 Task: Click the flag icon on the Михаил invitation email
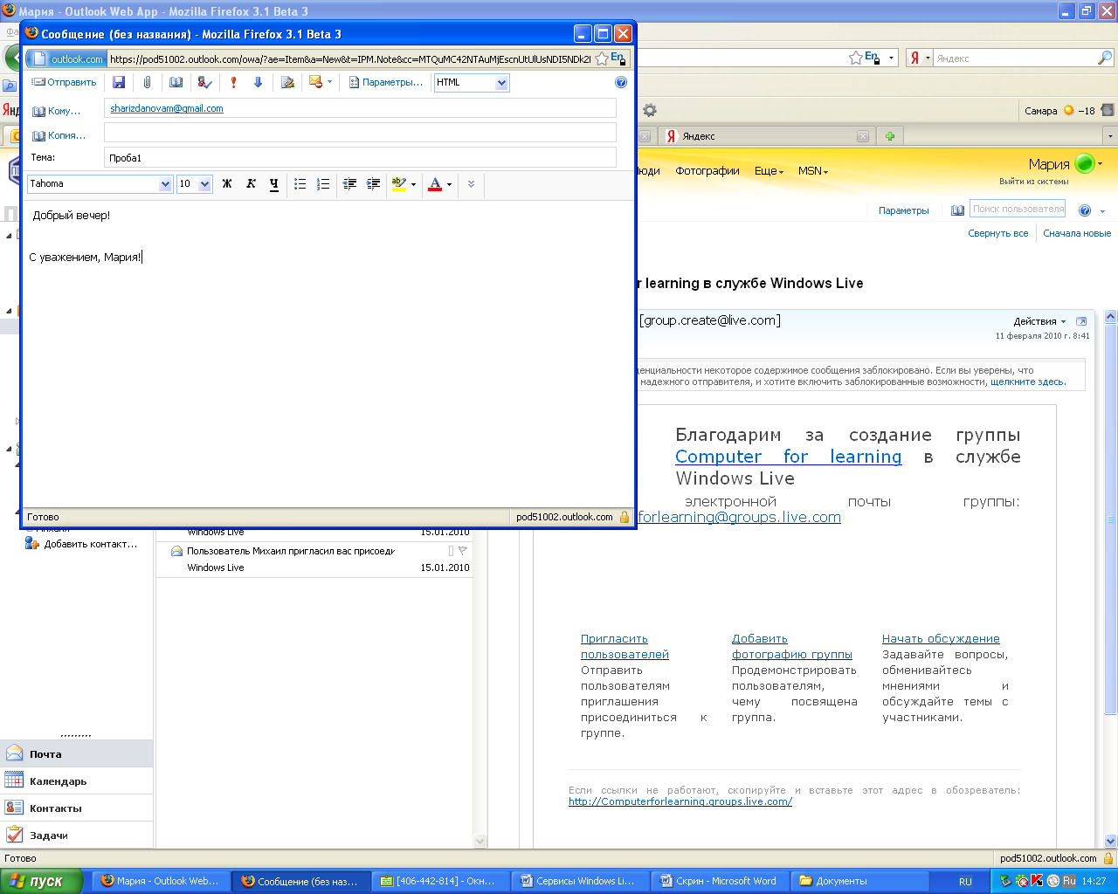click(463, 551)
